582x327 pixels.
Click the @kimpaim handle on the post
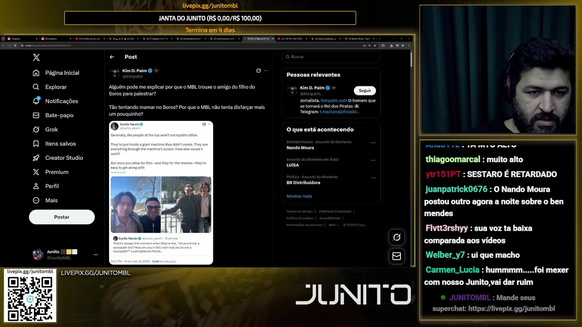click(x=132, y=76)
